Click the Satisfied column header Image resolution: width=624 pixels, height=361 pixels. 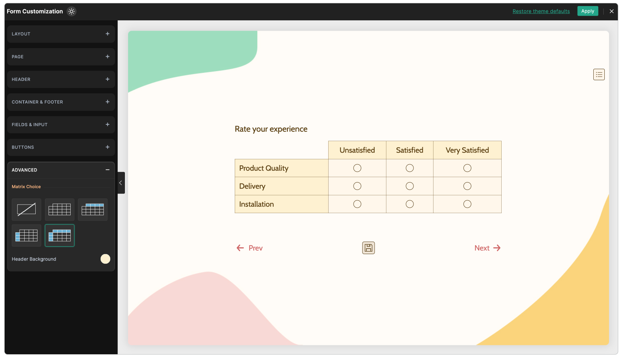[x=410, y=150]
